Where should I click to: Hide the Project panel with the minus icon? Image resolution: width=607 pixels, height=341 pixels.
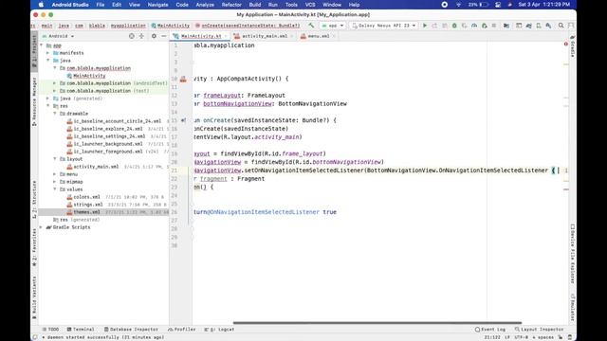tap(164, 36)
